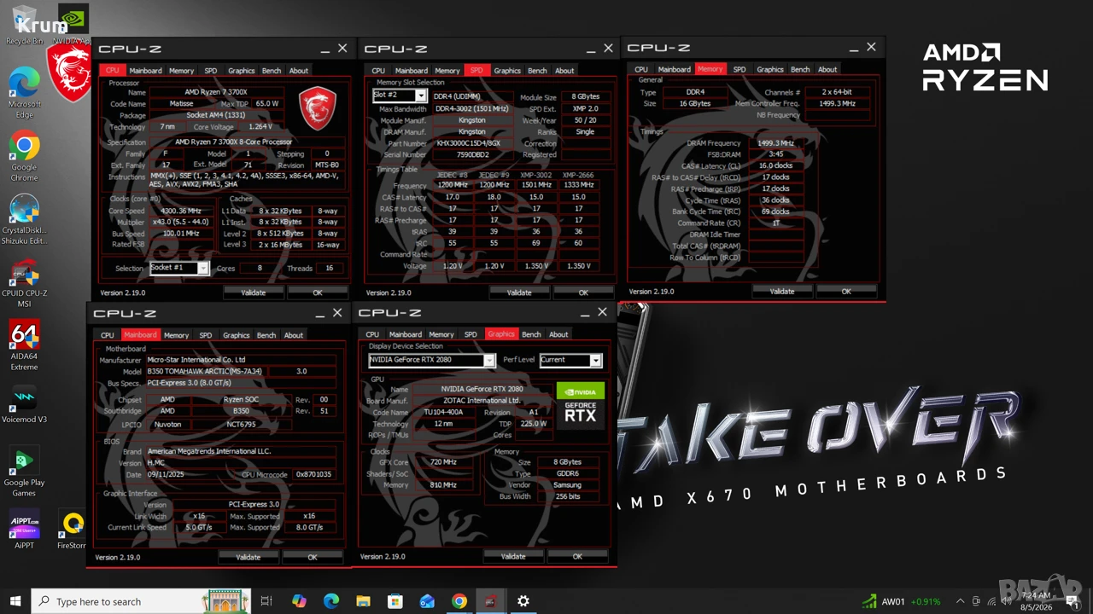
Task: Open the SPD tab in the Graphics window
Action: [x=471, y=334]
